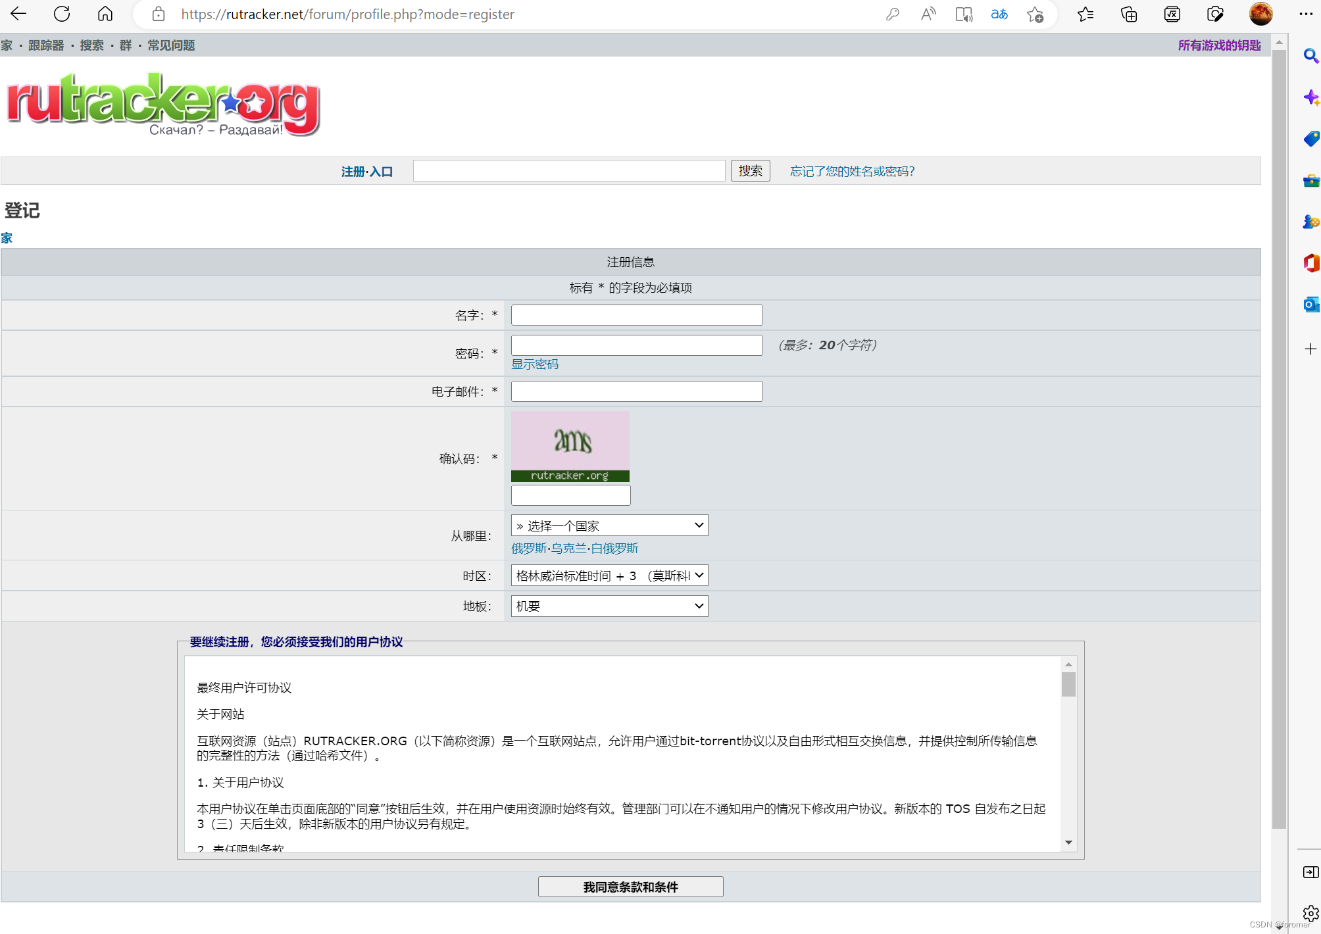Add a new sidebar app
Viewport: 1321px width, 934px height.
[1310, 349]
